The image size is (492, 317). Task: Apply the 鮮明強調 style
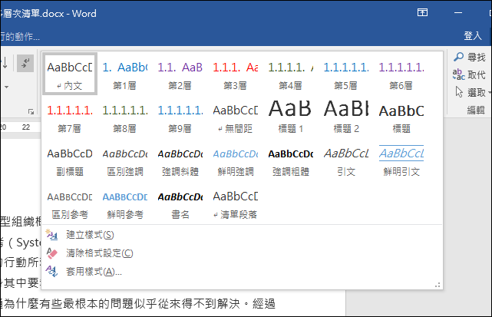pos(236,160)
